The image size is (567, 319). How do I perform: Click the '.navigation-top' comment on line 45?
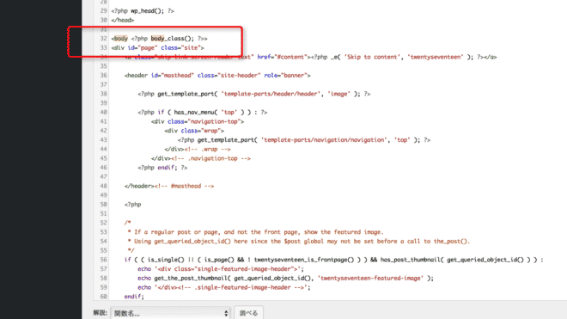(x=210, y=158)
